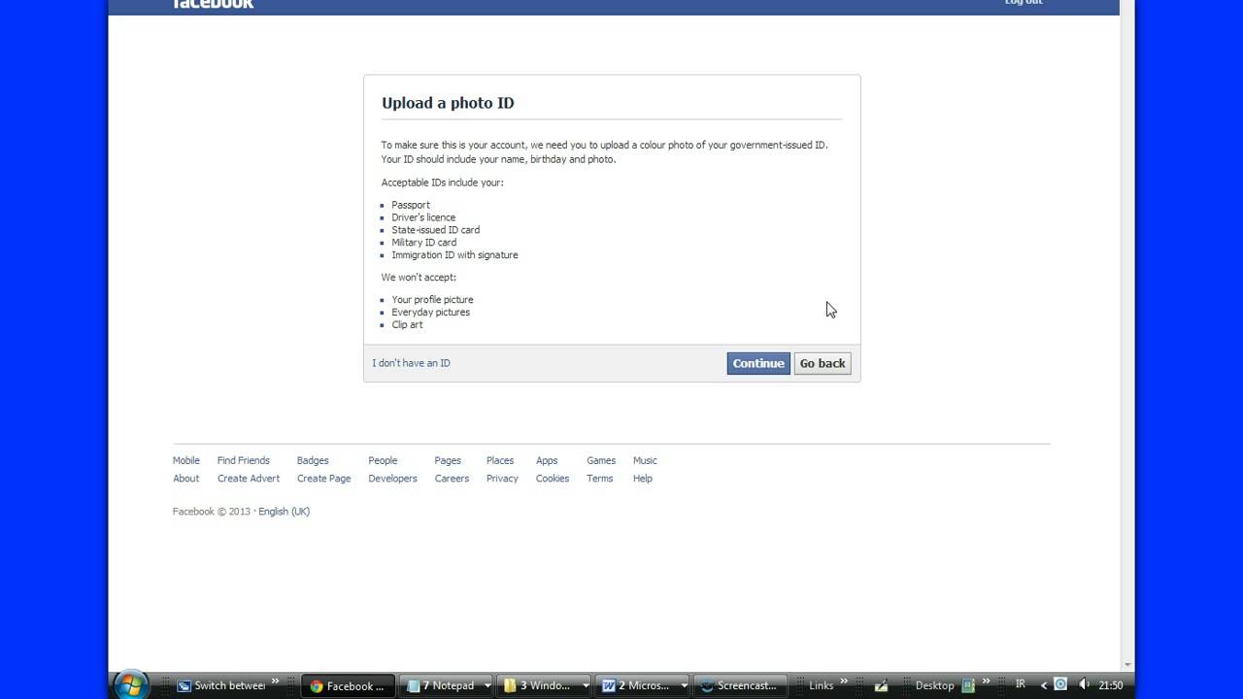Click Switch between windows quick launch icon

click(x=221, y=685)
